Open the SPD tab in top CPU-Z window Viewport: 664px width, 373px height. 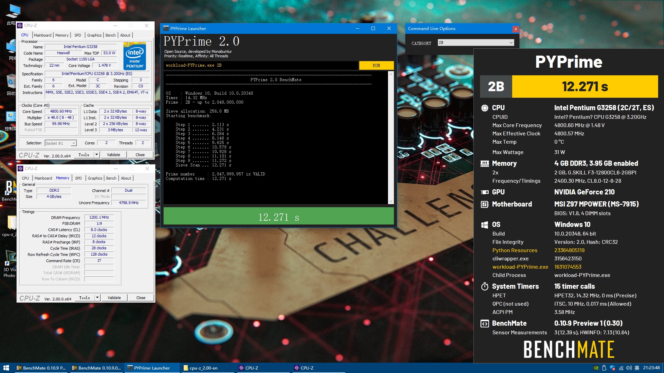pyautogui.click(x=78, y=35)
